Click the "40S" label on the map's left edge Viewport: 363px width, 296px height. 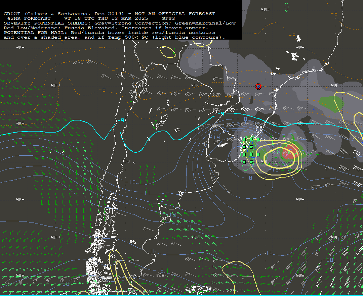(x=20, y=199)
